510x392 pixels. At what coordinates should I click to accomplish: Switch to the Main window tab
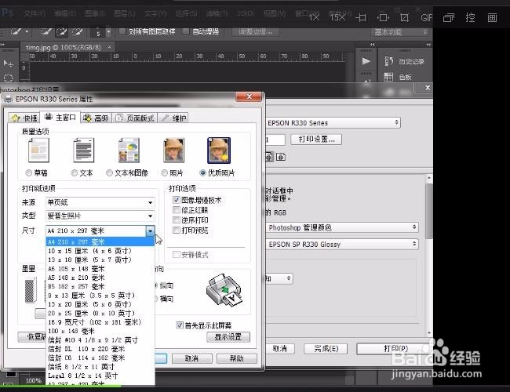60,117
